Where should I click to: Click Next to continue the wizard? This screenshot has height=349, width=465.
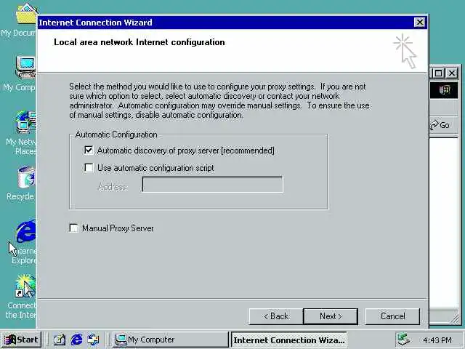pyautogui.click(x=331, y=316)
